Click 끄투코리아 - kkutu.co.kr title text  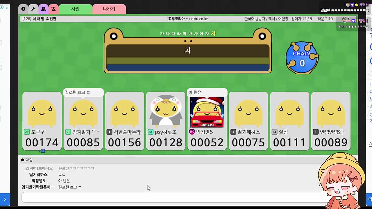point(188,19)
